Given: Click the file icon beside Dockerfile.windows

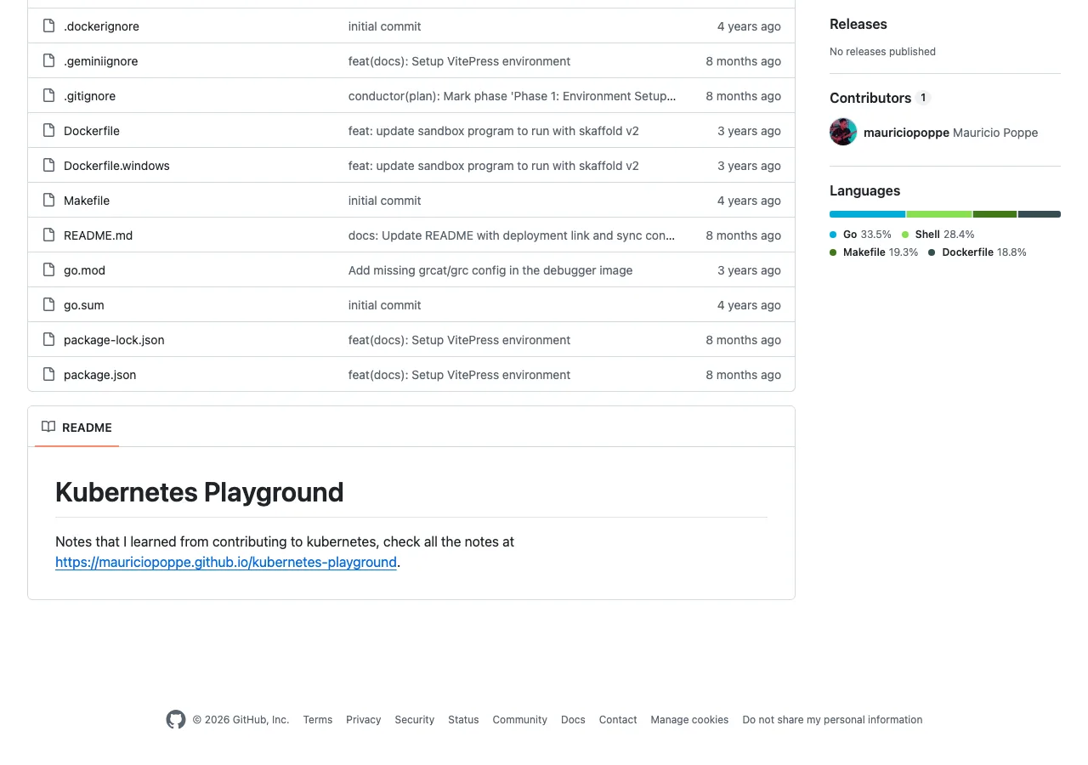Looking at the screenshot, I should (48, 166).
